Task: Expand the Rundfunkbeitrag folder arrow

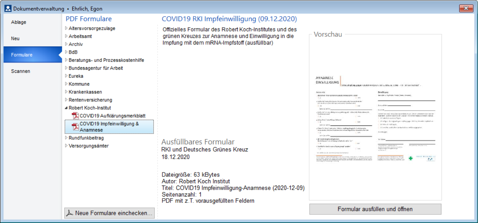Action: (x=66, y=138)
